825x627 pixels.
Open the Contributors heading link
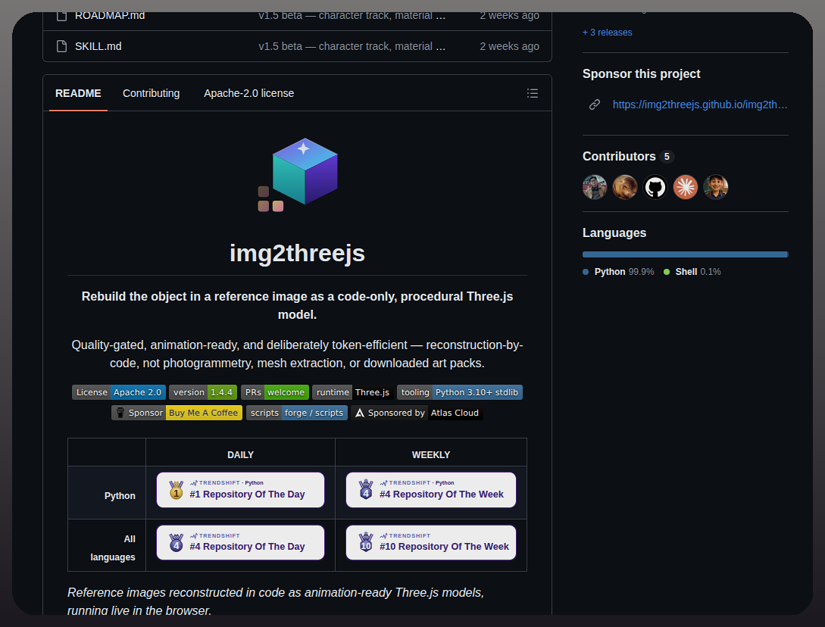tap(628, 156)
